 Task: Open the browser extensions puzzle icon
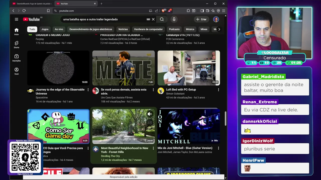[188, 11]
